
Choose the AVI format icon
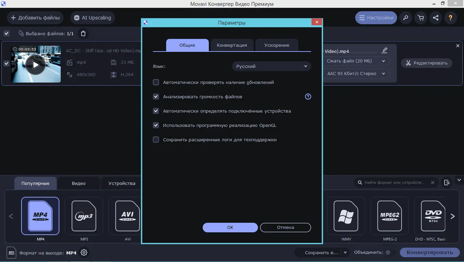(128, 216)
